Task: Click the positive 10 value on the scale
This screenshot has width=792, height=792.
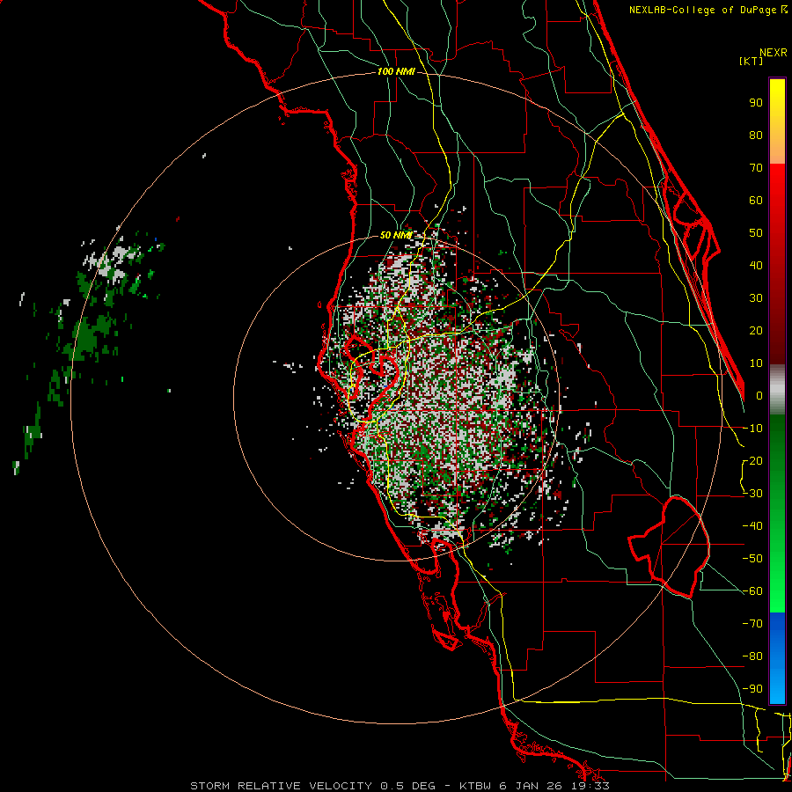Action: (756, 363)
